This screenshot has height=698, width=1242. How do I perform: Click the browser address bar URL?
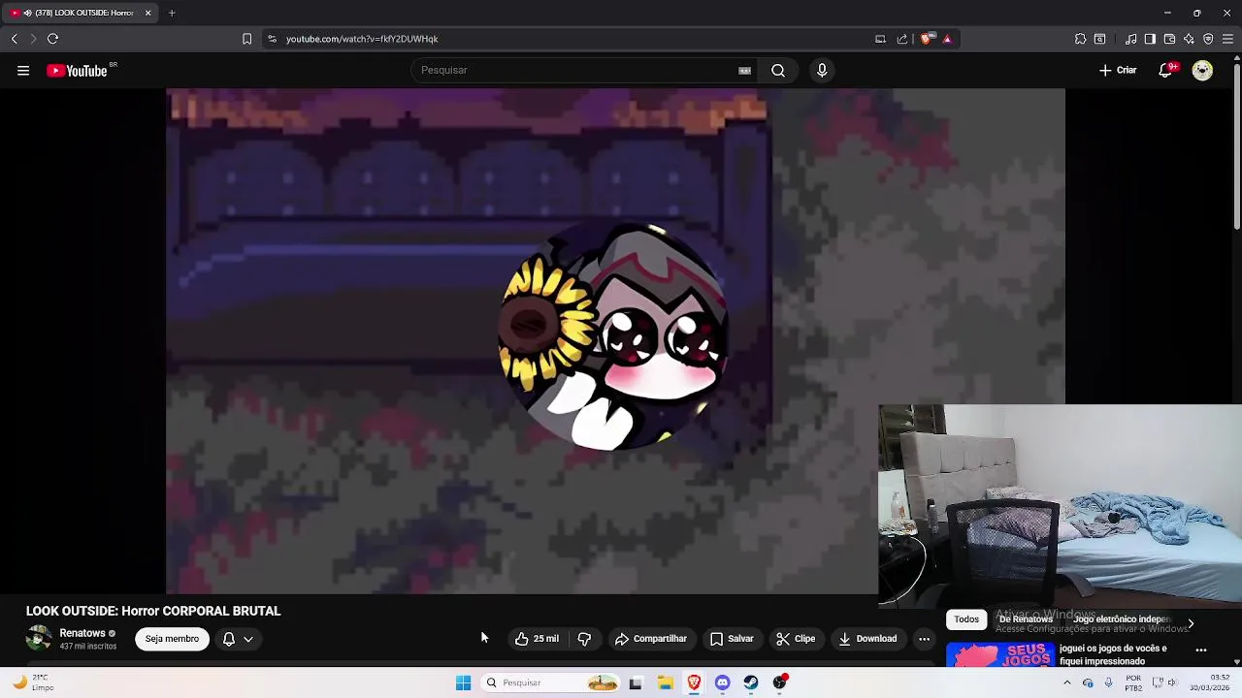362,39
